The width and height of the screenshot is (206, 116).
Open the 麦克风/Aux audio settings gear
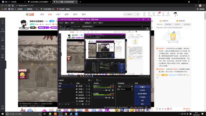tap(113, 90)
